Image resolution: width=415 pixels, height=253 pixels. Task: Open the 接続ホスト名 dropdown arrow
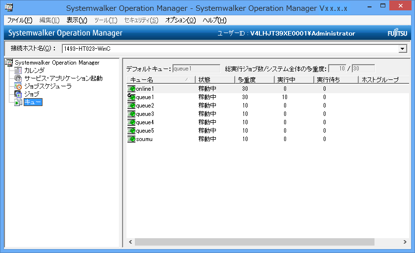(x=403, y=49)
